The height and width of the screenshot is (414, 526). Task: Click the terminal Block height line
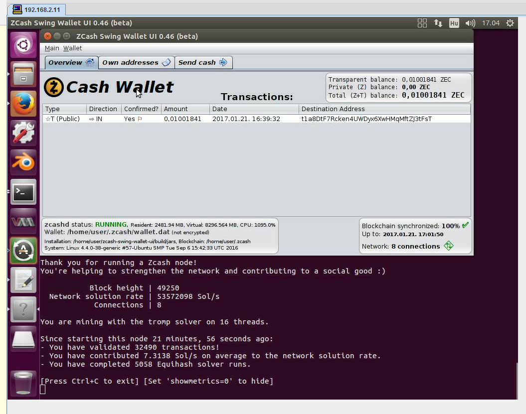(x=134, y=288)
